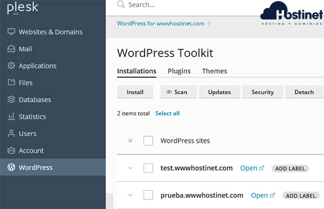
Task: Click the prueba.wwwhostinet.com domain name
Action: pos(202,195)
